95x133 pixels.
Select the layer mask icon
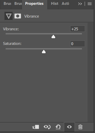[18, 16]
